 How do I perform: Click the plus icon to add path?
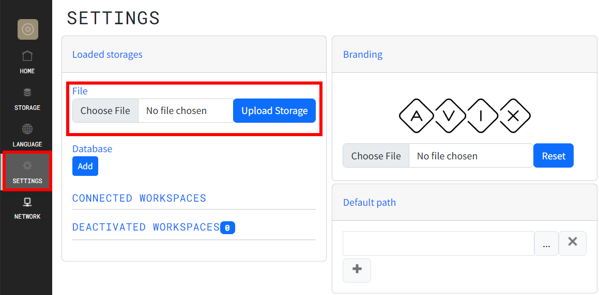click(x=357, y=270)
